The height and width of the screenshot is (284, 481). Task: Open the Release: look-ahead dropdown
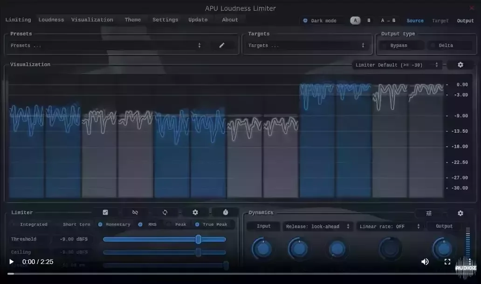point(318,226)
